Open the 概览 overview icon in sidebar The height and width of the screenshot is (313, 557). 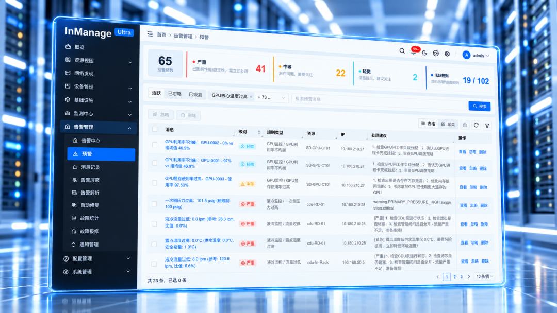pyautogui.click(x=68, y=46)
